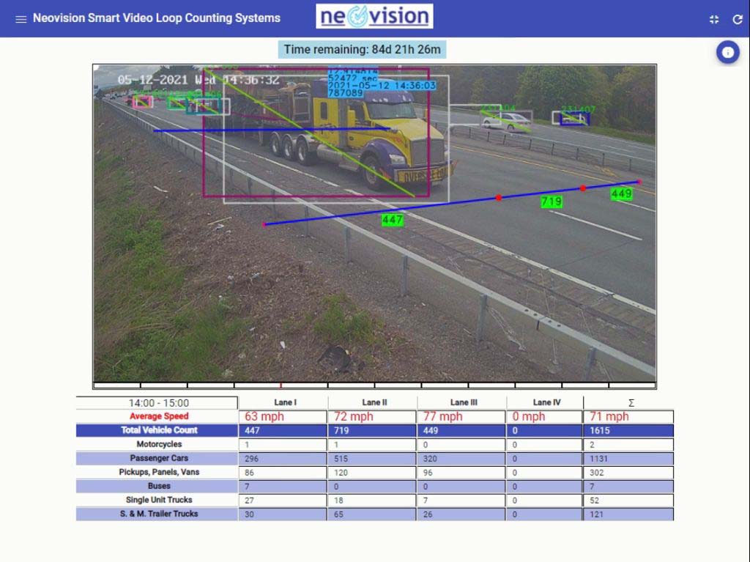Select the Σ totals column header

point(631,403)
